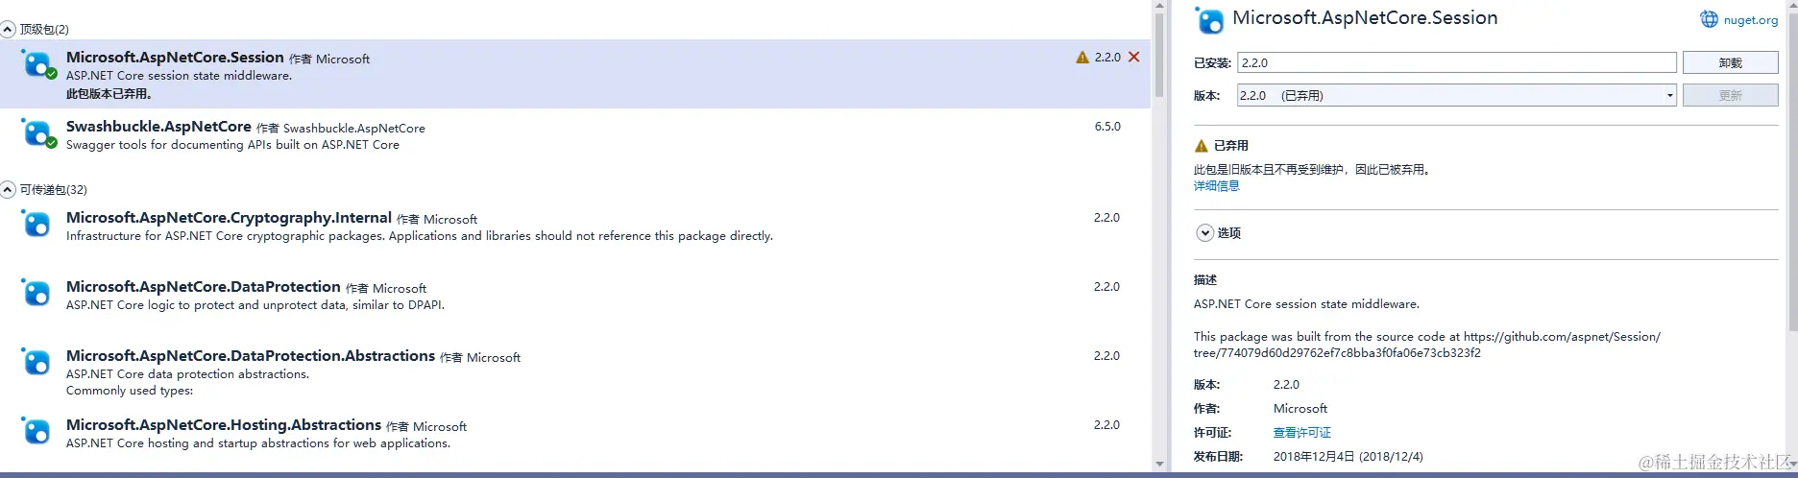This screenshot has height=478, width=1798.
Task: Click the package list scroll up arrow
Action: click(1159, 6)
